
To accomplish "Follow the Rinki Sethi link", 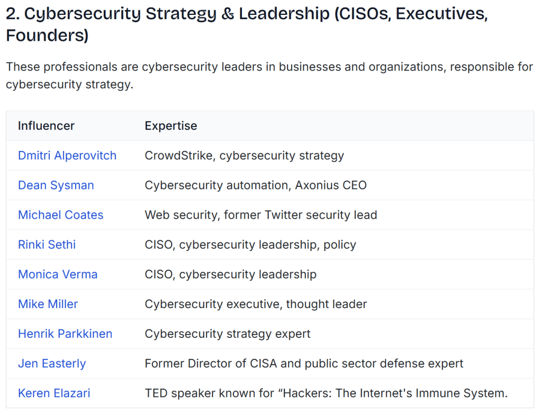I will 47,245.
